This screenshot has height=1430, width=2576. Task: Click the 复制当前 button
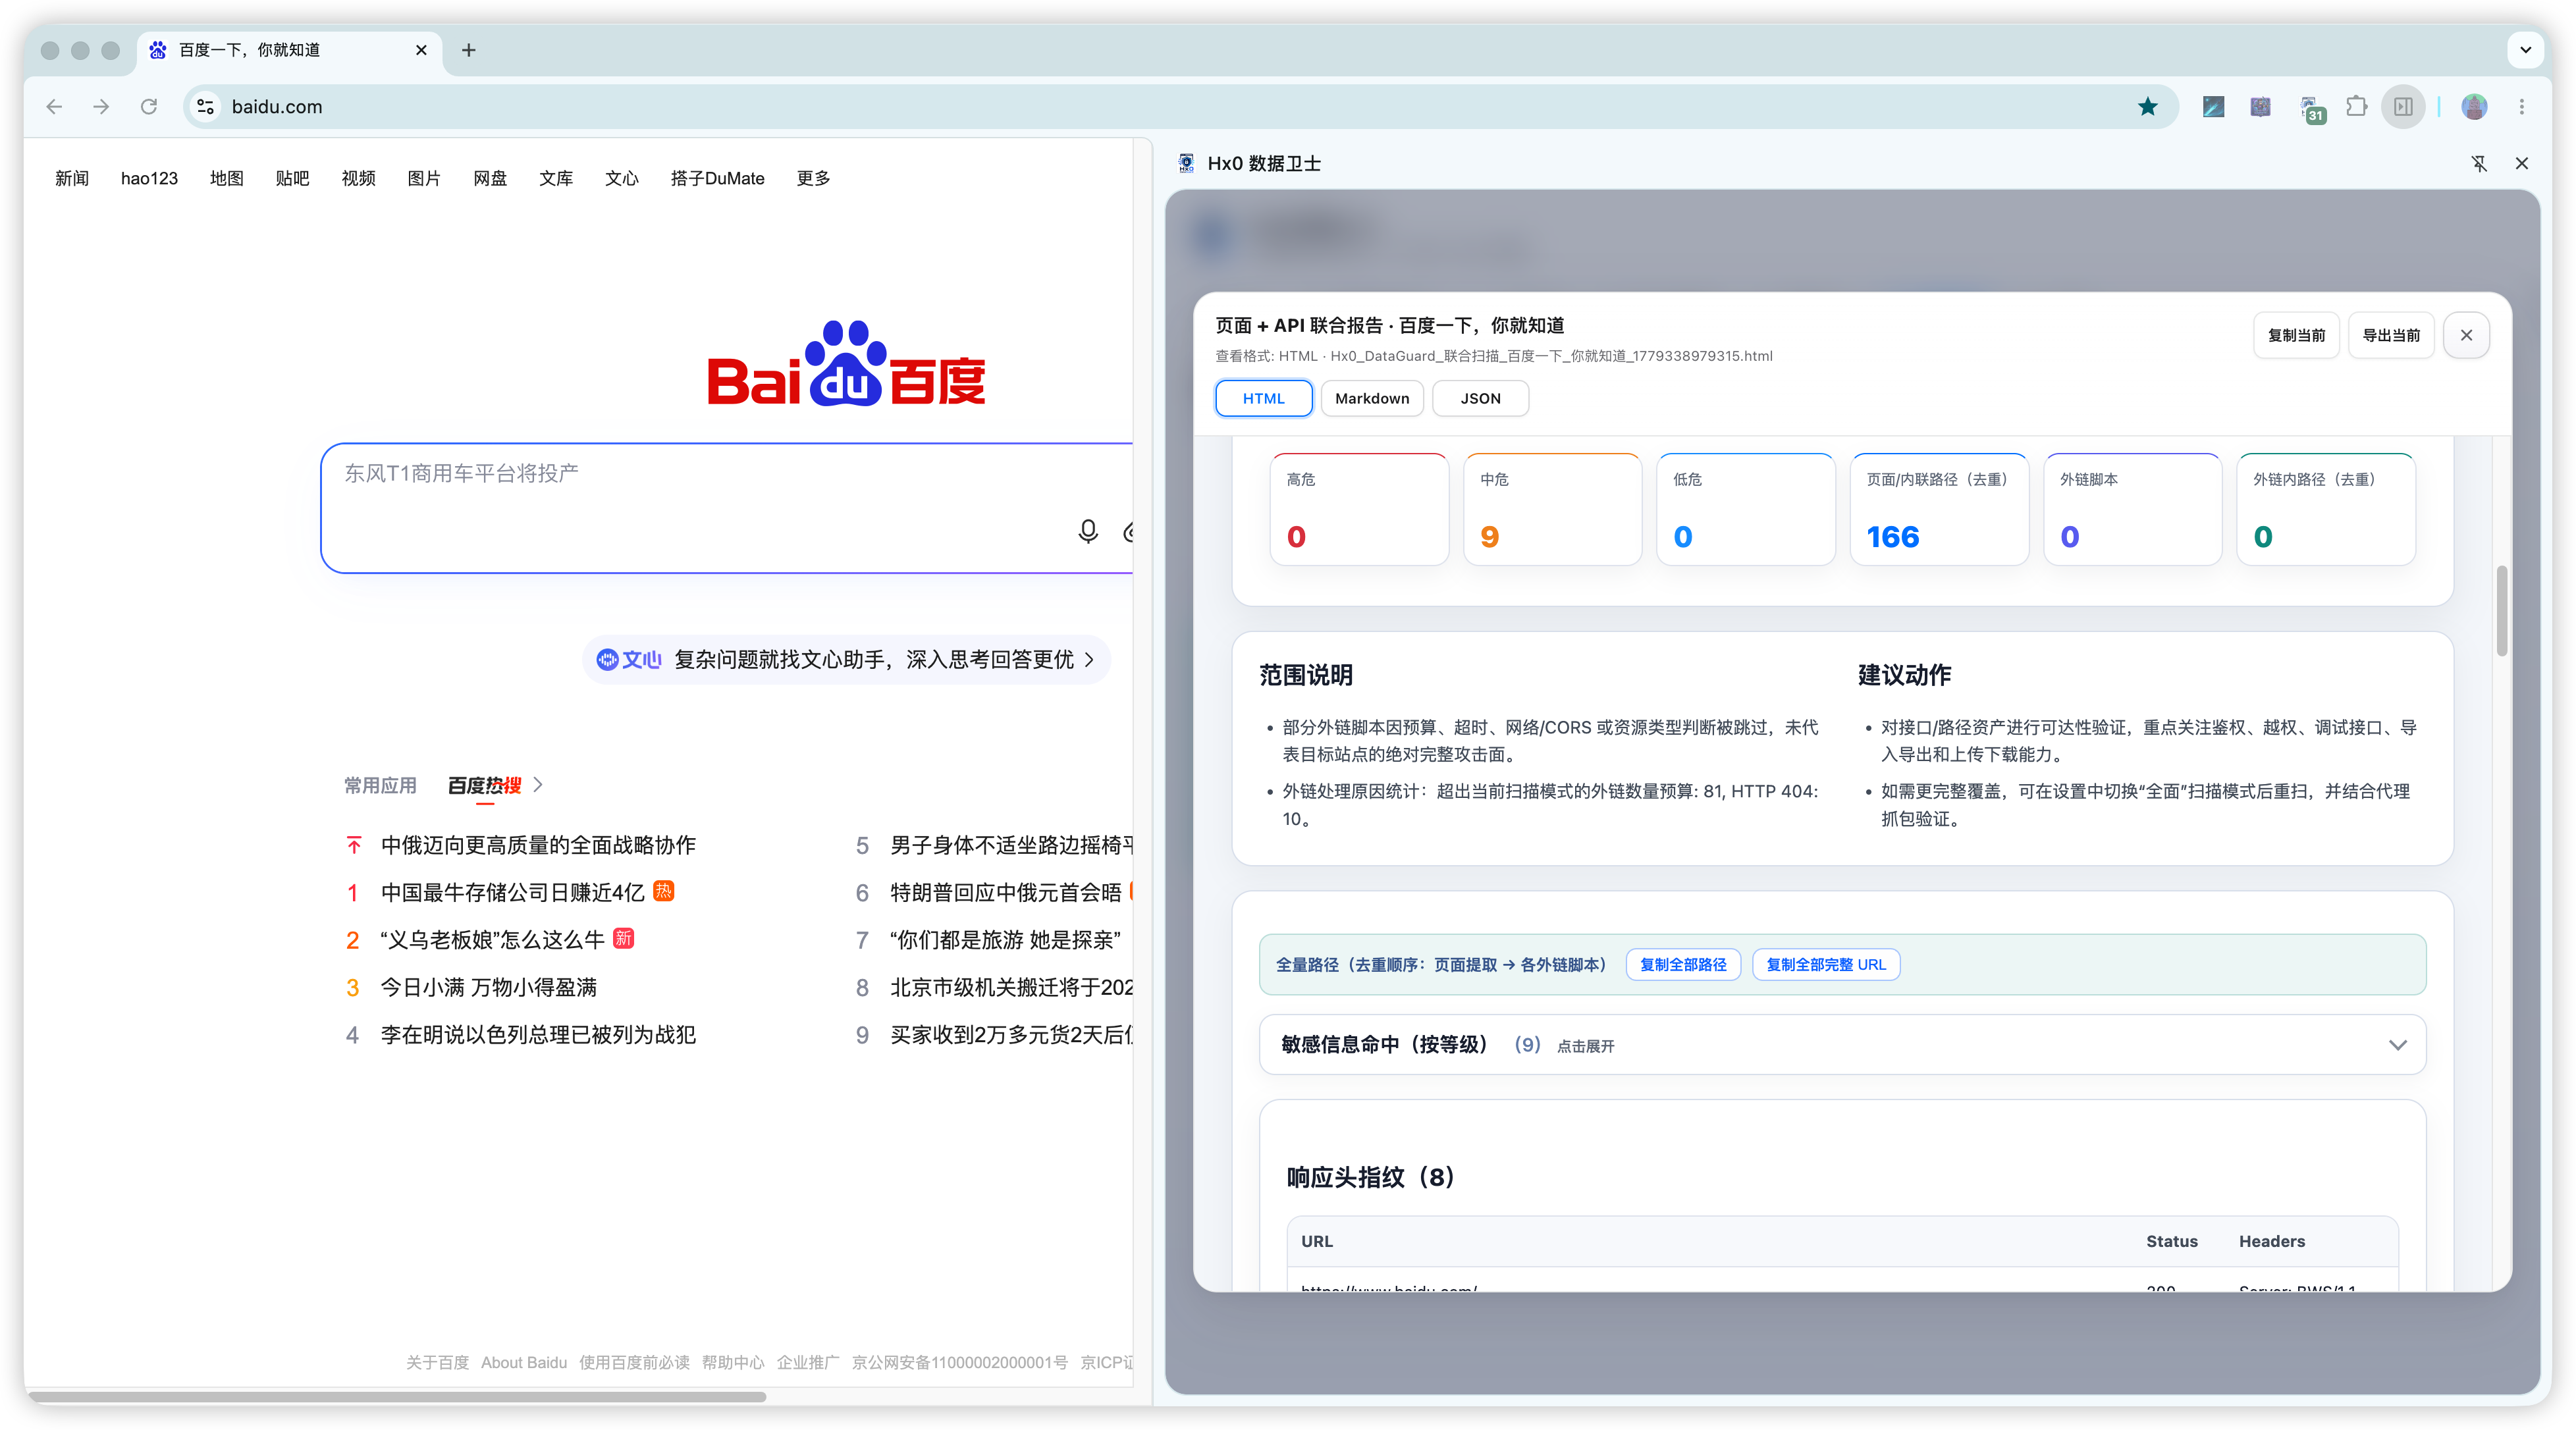click(x=2296, y=335)
